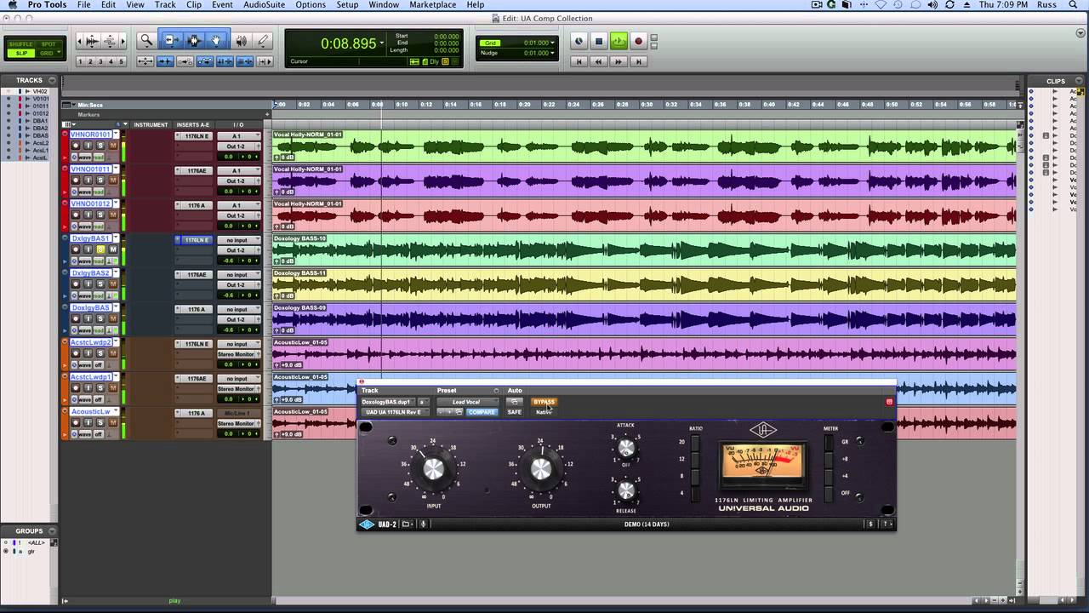Adjust the ATTACK knob on the 1176LN
Image resolution: width=1089 pixels, height=613 pixels.
(626, 448)
